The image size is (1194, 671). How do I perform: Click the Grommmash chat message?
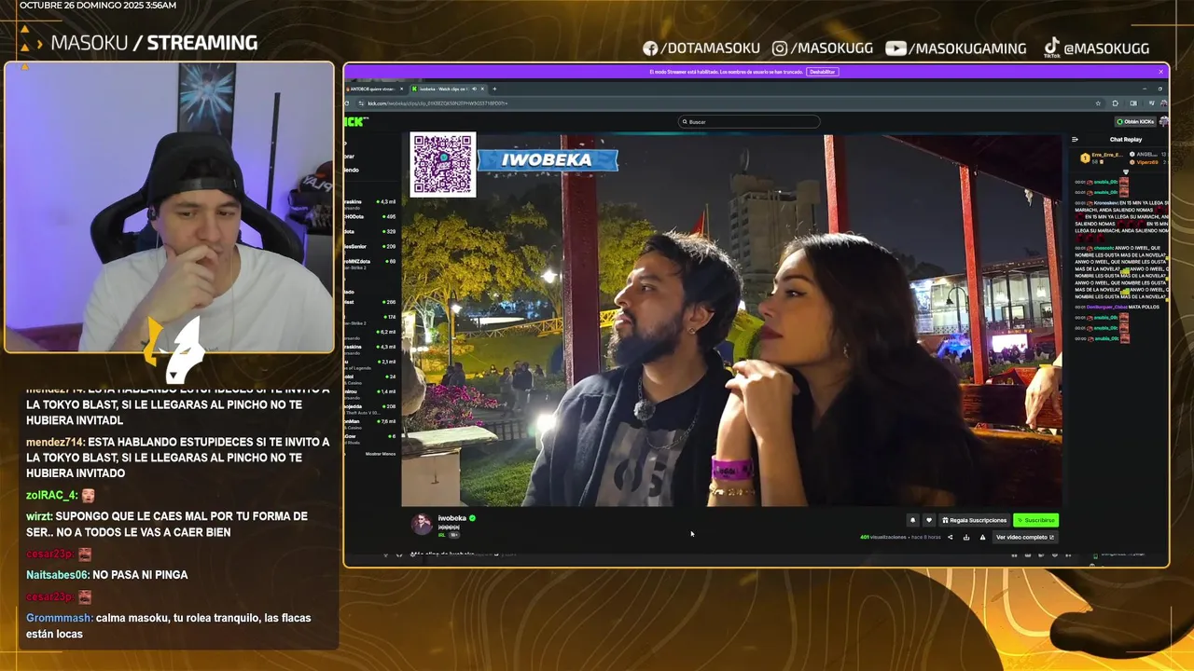pyautogui.click(x=169, y=625)
